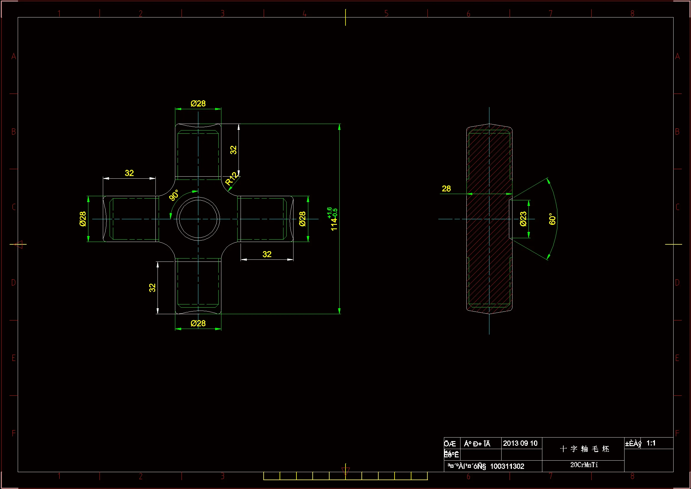Click the 2013 09 10 date cell

pyautogui.click(x=520, y=443)
